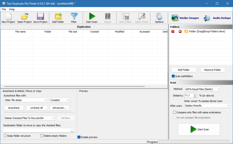The width and height of the screenshot is (233, 144).
Task: Sort by the File name column header
Action: [x=21, y=32]
